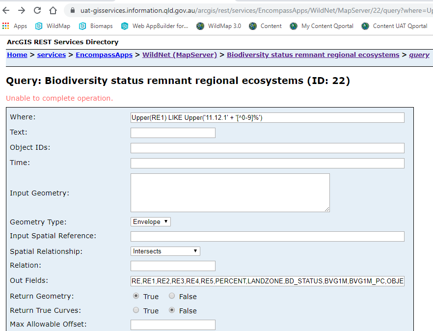This screenshot has height=331, width=433.
Task: Click the query breadcrumb link
Action: click(x=419, y=55)
